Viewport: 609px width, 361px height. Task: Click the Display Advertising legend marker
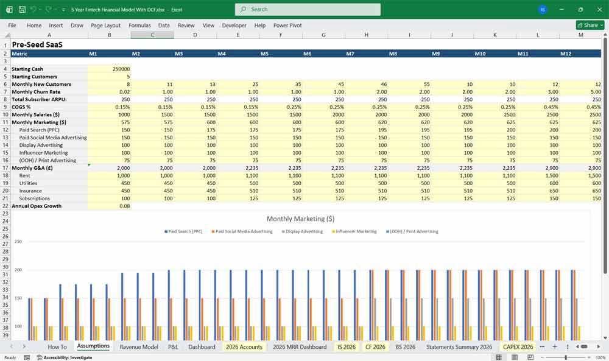283,231
